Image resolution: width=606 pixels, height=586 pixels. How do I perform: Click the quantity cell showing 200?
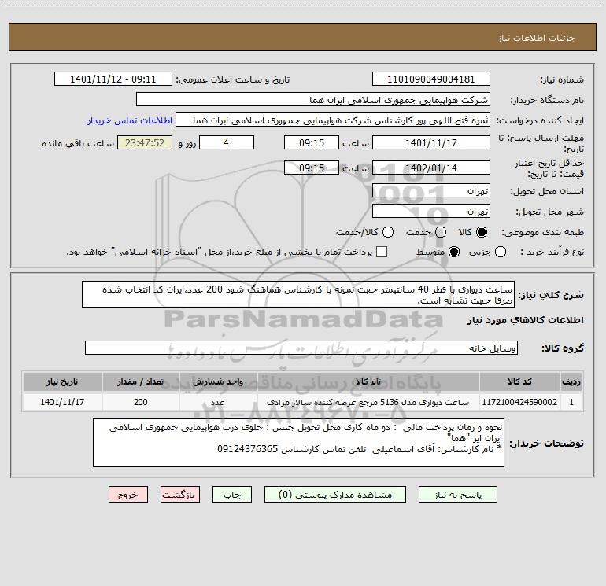[141, 402]
